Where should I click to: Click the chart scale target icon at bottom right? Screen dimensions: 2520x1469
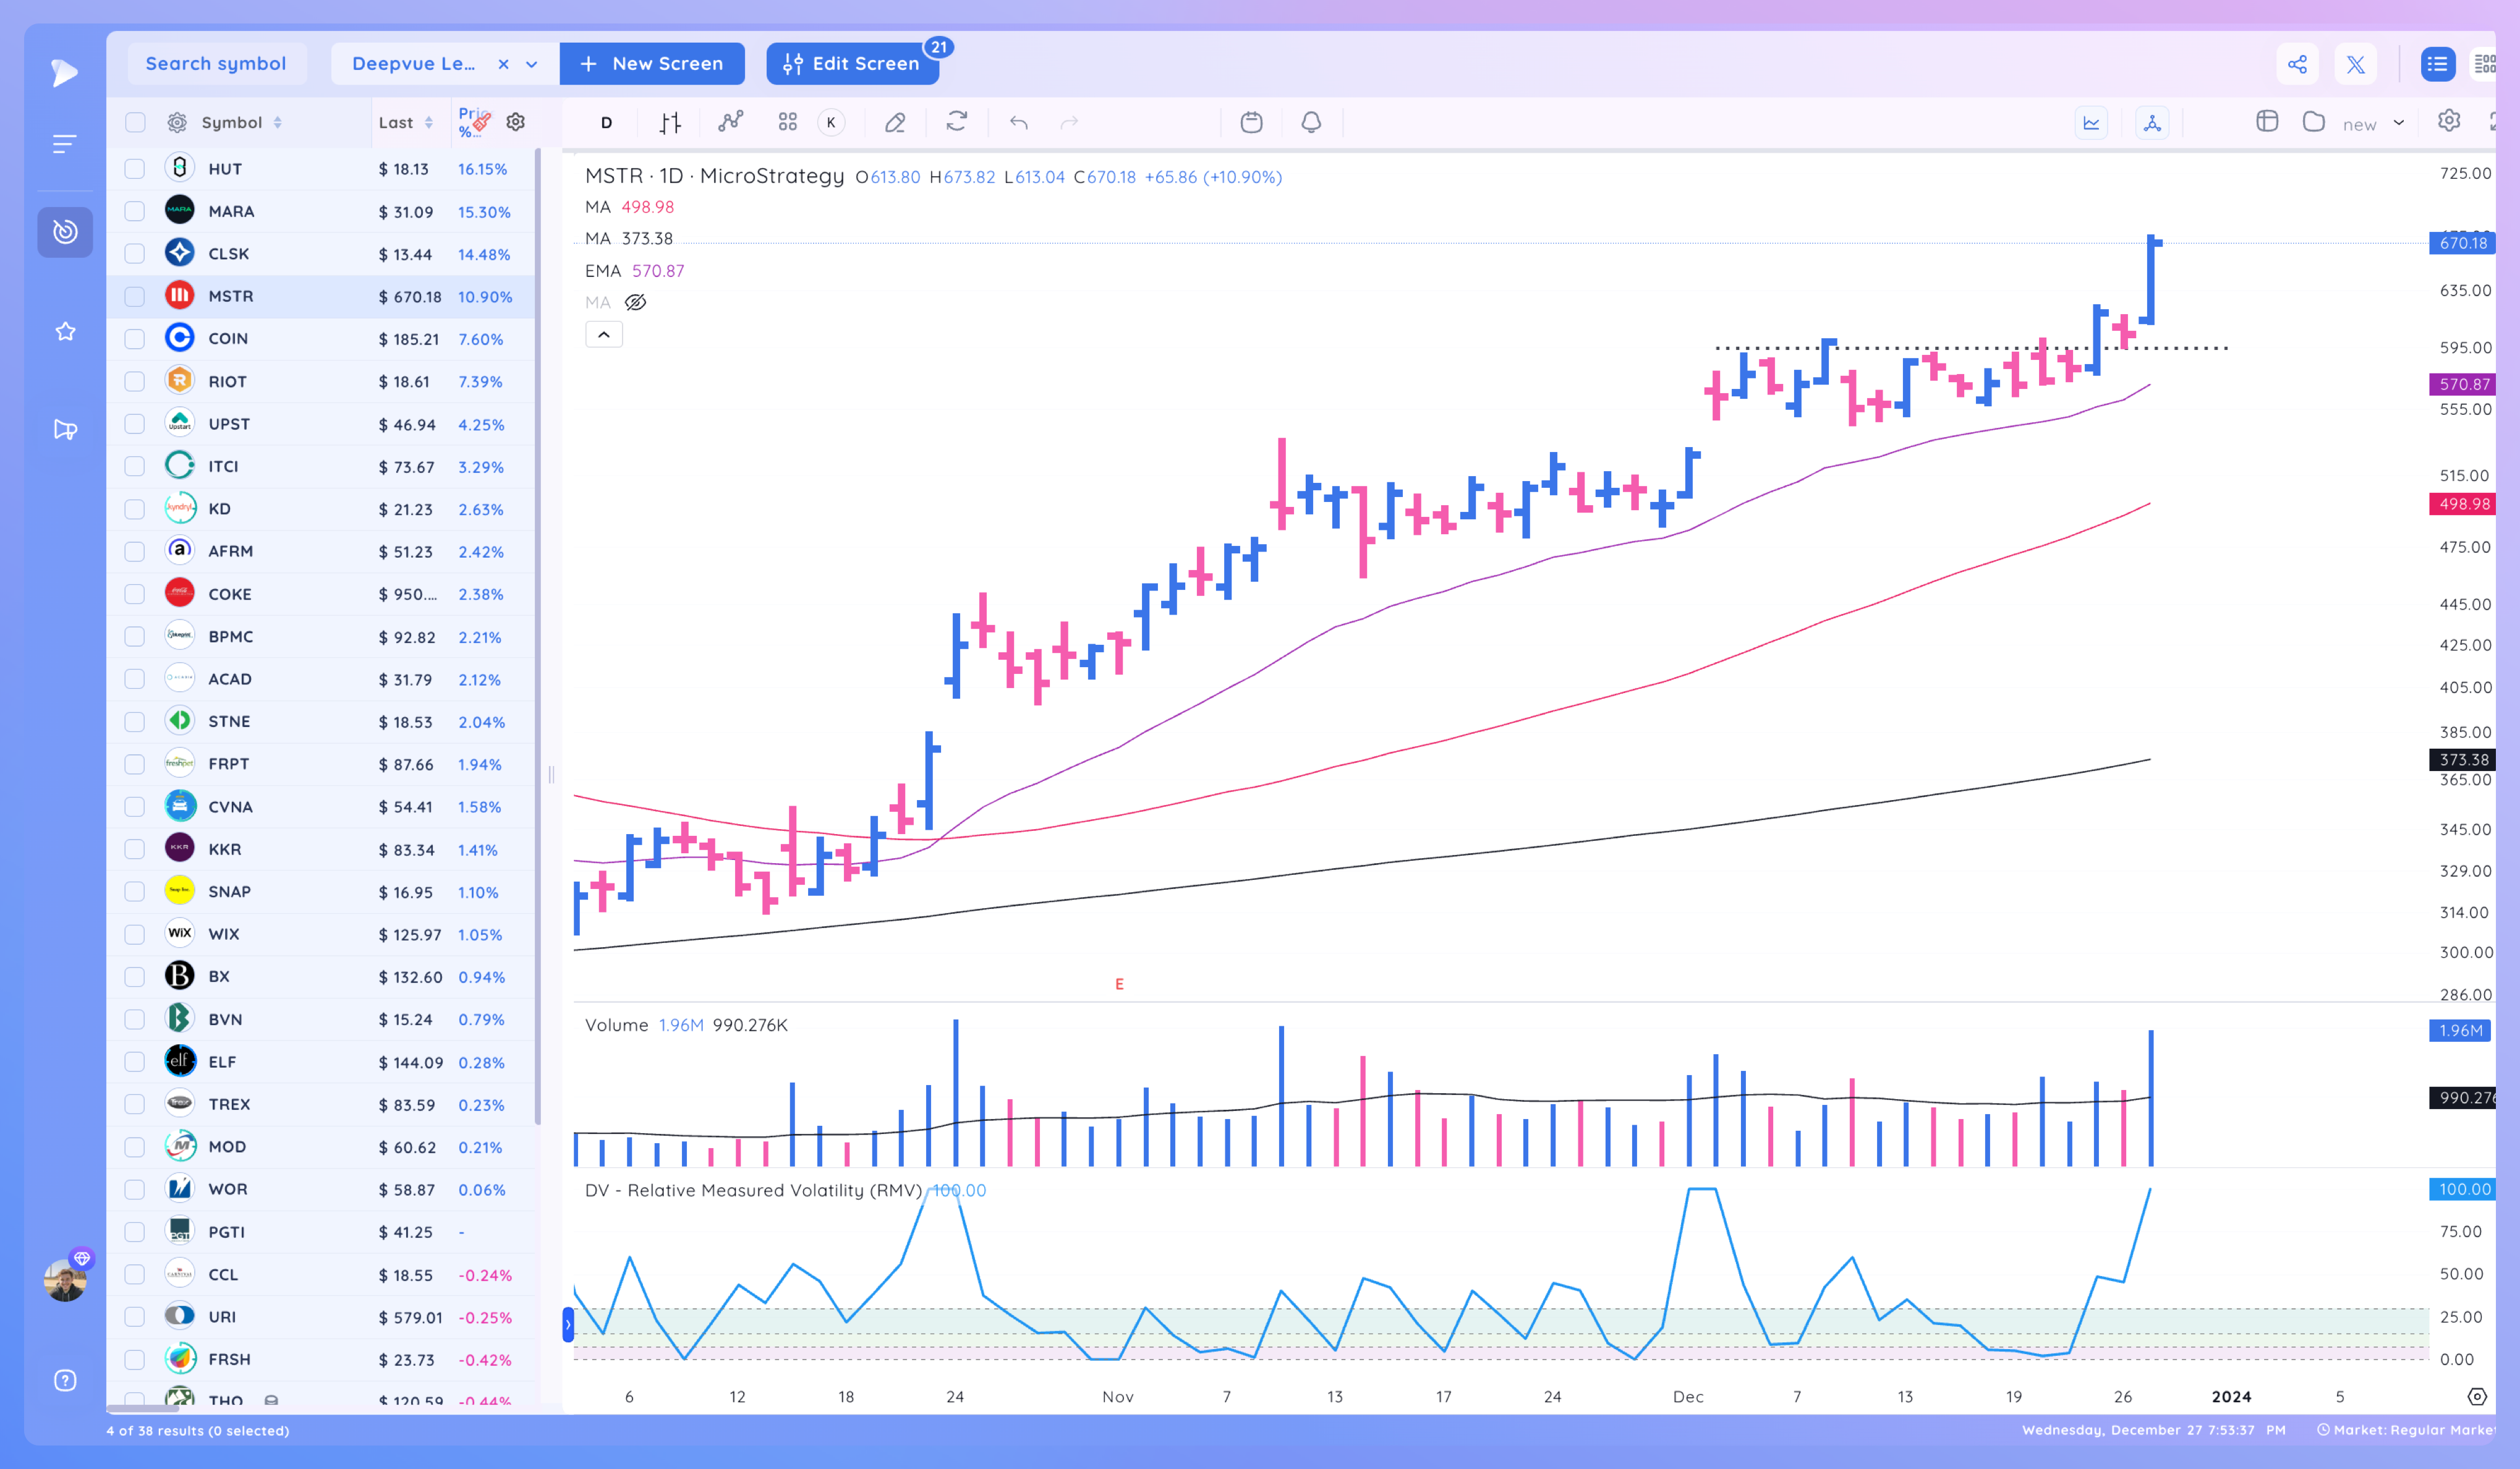click(x=2477, y=1396)
